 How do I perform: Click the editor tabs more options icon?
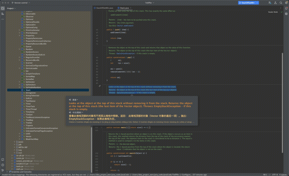click(x=281, y=8)
